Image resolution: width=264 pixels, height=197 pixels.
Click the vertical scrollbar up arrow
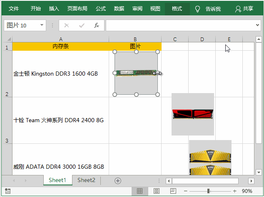[259, 39]
